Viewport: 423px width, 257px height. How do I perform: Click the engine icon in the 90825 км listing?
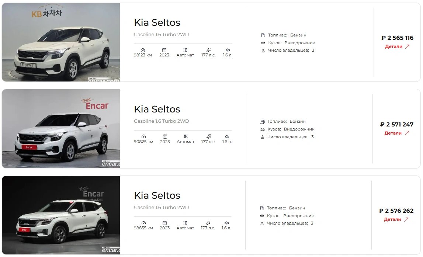(227, 136)
